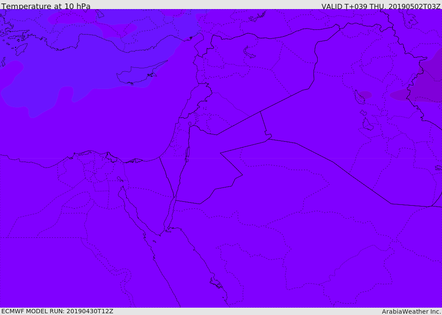Click the 'Temperature at 10 hPa' title
Image resolution: width=442 pixels, height=315 pixels.
pos(46,6)
